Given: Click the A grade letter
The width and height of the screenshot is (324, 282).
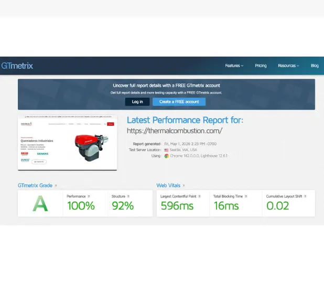Looking at the screenshot, I should 40,204.
